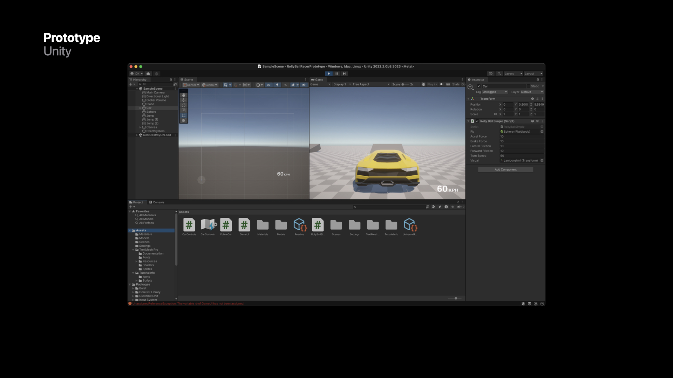Viewport: 673px width, 378px height.
Task: Expand the Car object in Hierarchy
Action: [x=140, y=108]
